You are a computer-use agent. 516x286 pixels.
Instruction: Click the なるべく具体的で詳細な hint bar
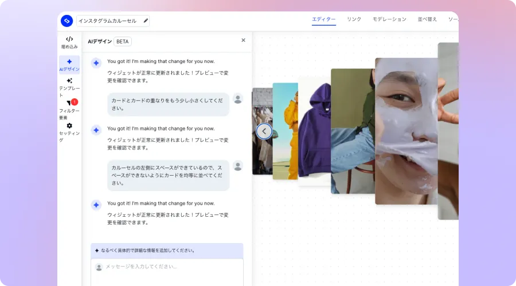(167, 251)
